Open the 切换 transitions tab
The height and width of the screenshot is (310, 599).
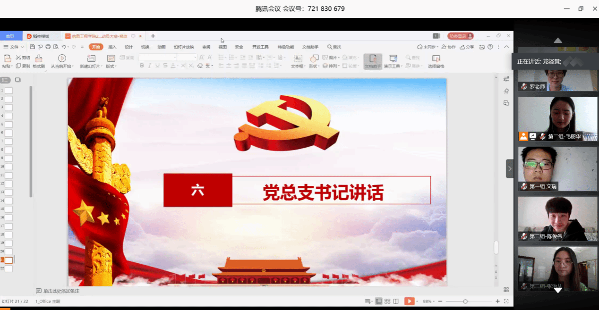(145, 47)
